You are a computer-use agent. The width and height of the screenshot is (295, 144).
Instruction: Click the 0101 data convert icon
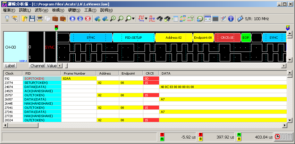190,19
